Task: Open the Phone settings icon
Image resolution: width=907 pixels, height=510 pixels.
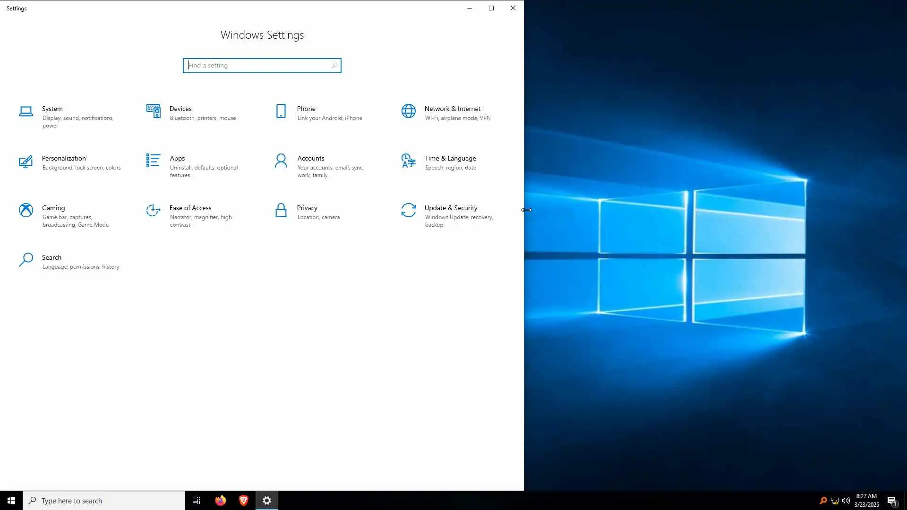Action: point(281,111)
